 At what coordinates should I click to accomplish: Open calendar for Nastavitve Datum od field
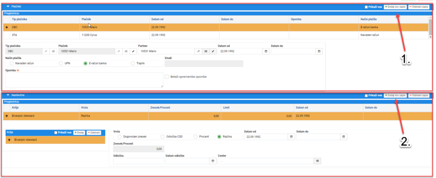click(291, 137)
